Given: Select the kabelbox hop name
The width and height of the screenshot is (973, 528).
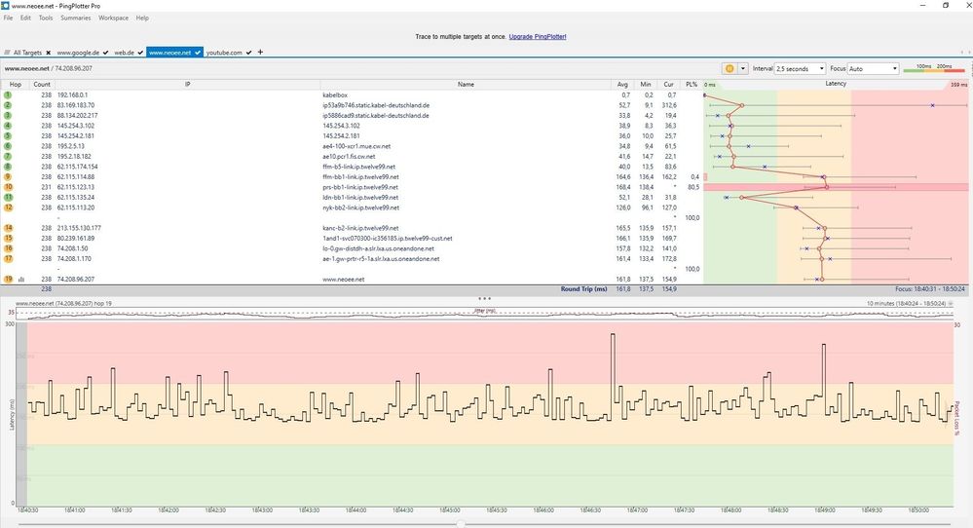Looking at the screenshot, I should (x=335, y=95).
